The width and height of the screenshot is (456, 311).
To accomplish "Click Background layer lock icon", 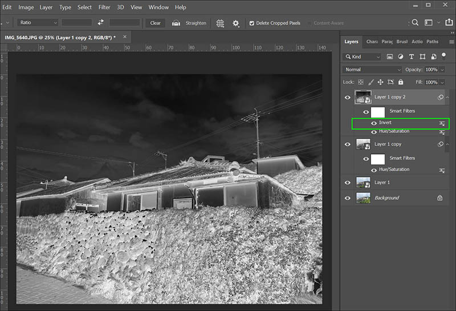I will point(439,197).
